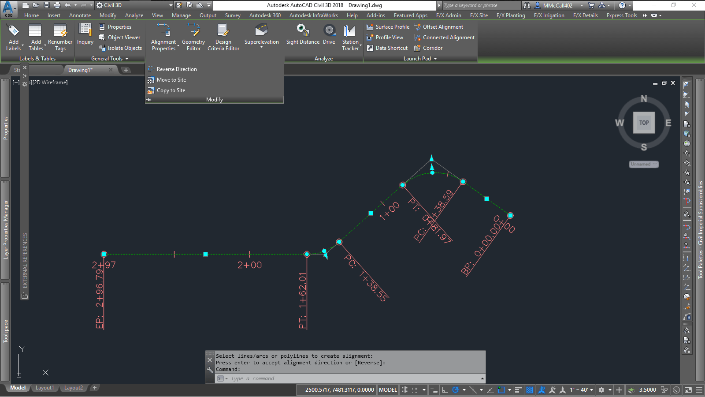Click the Plot printer icon
Viewport: 705px width, 397px height.
click(x=57, y=5)
